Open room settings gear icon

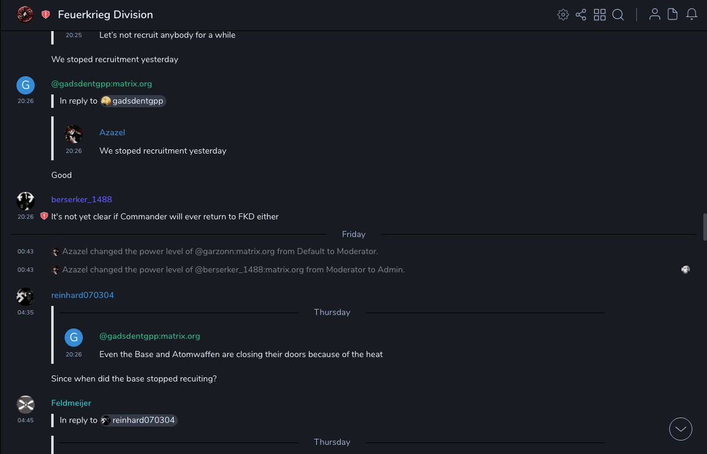[563, 15]
